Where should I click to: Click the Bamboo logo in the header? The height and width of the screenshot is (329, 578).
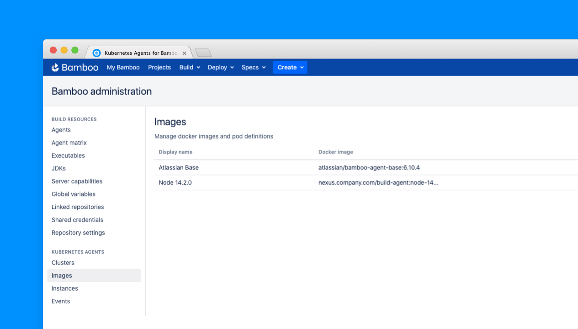click(75, 67)
